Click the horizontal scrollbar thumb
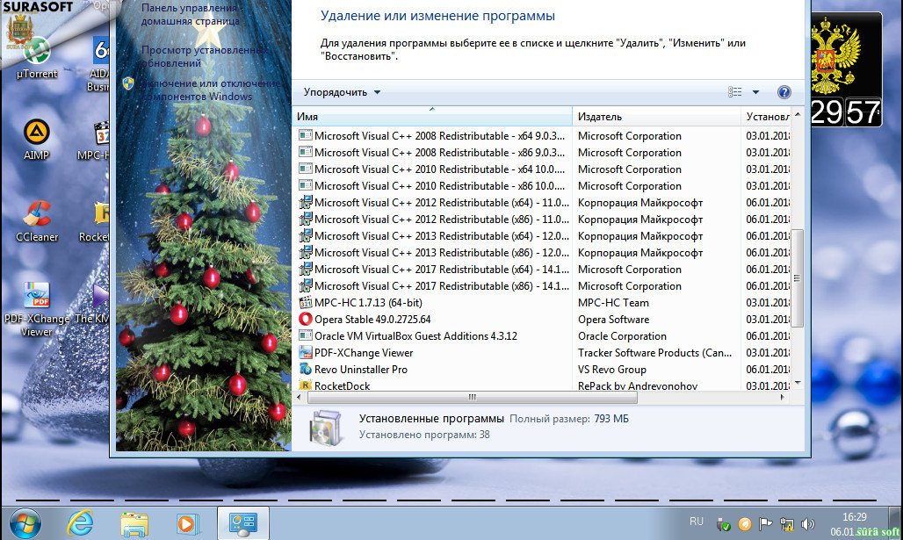The height and width of the screenshot is (540, 903). click(x=473, y=397)
